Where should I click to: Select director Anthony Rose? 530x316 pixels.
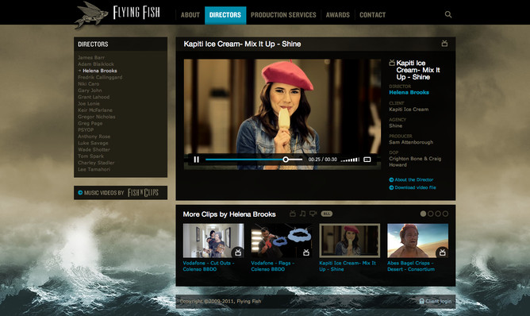point(94,137)
